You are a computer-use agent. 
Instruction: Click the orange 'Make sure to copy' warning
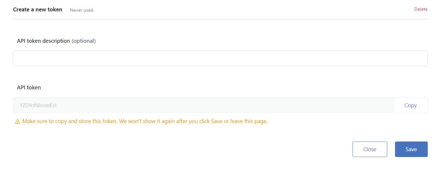[x=145, y=121]
